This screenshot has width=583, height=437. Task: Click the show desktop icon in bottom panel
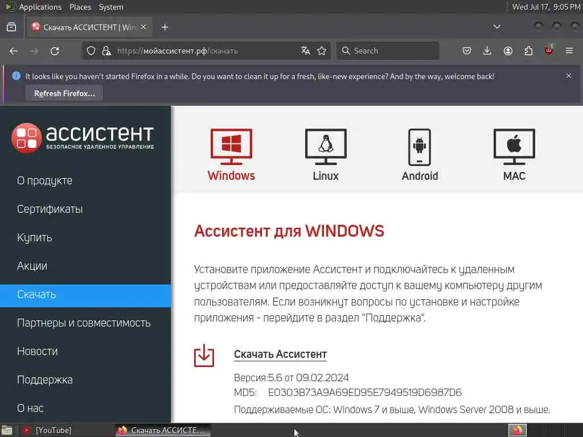click(x=7, y=430)
